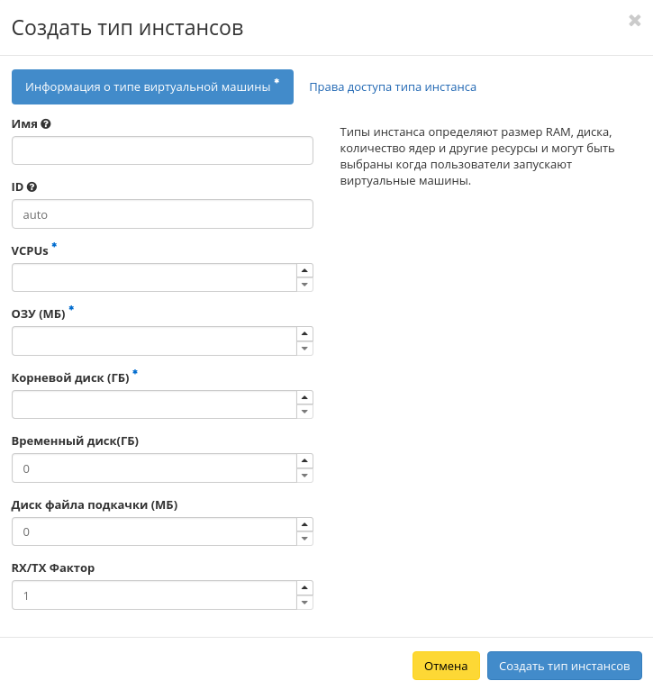The image size is (653, 690).
Task: Close the Создать тип инстансов dialog
Action: pyautogui.click(x=634, y=21)
